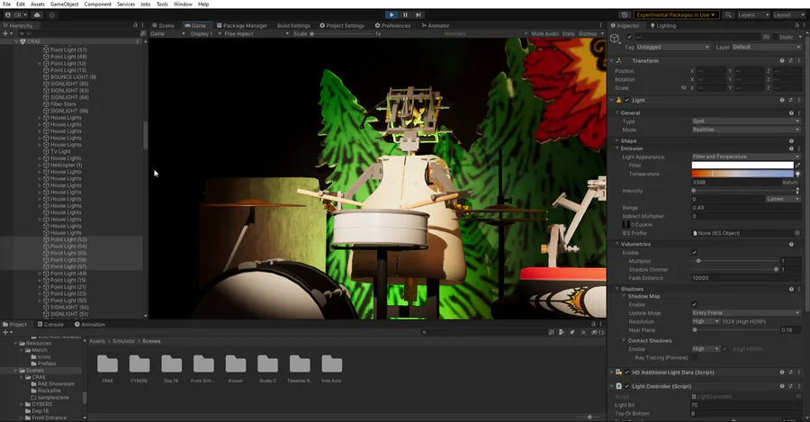Toggle Light Controller script enabled checkbox

pyautogui.click(x=627, y=386)
